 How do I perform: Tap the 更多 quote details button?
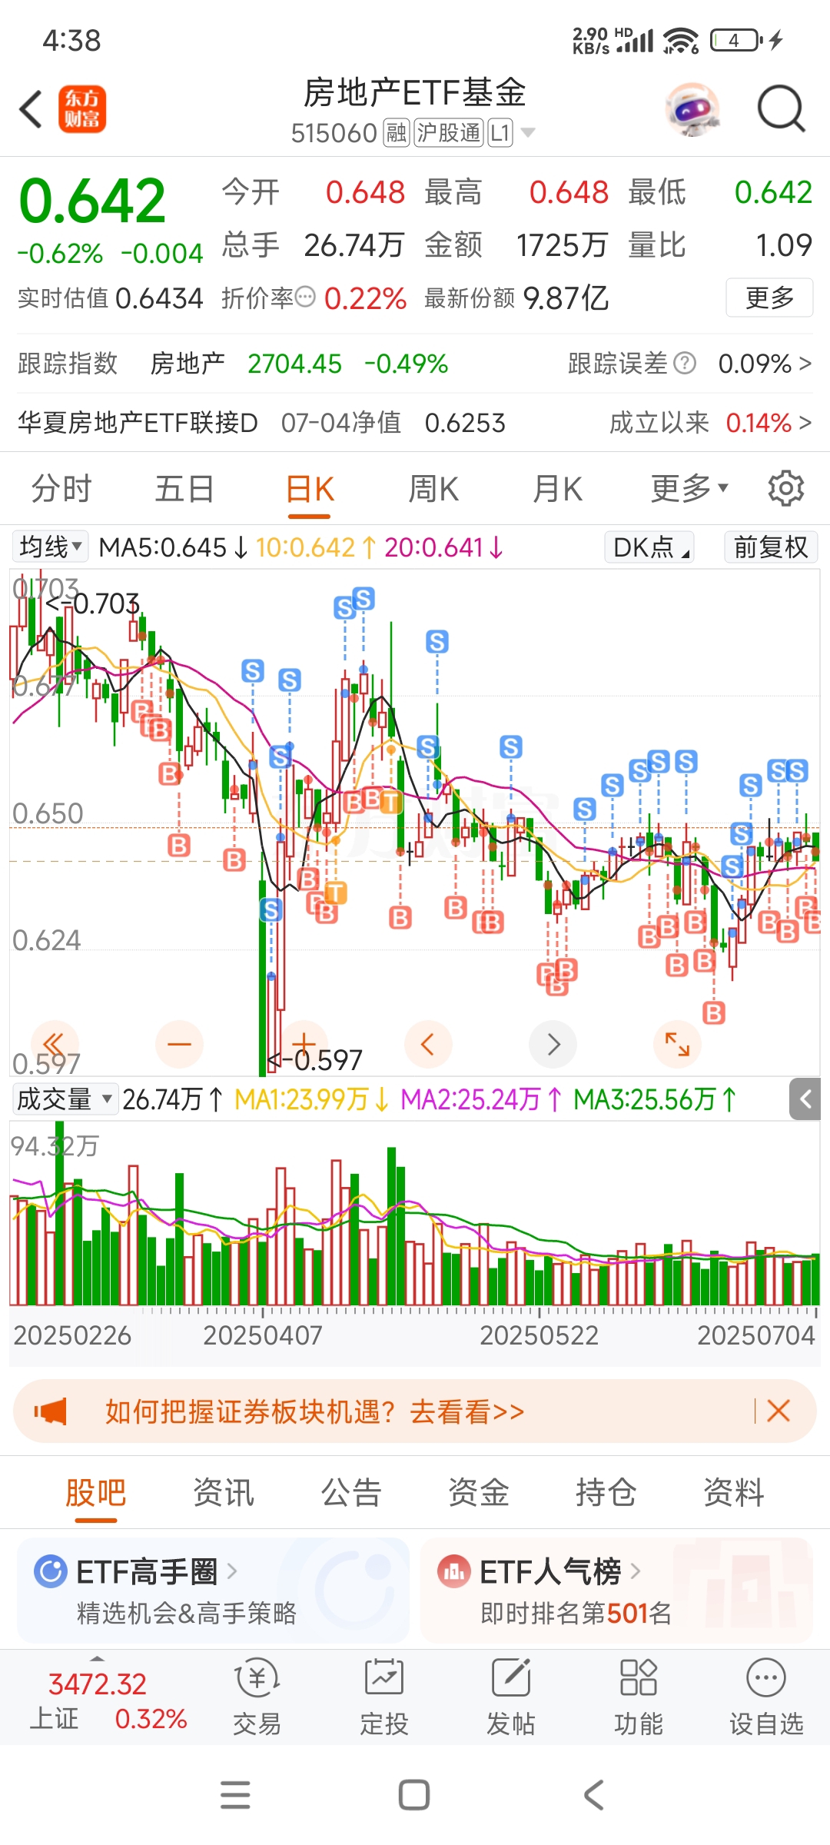coord(769,298)
